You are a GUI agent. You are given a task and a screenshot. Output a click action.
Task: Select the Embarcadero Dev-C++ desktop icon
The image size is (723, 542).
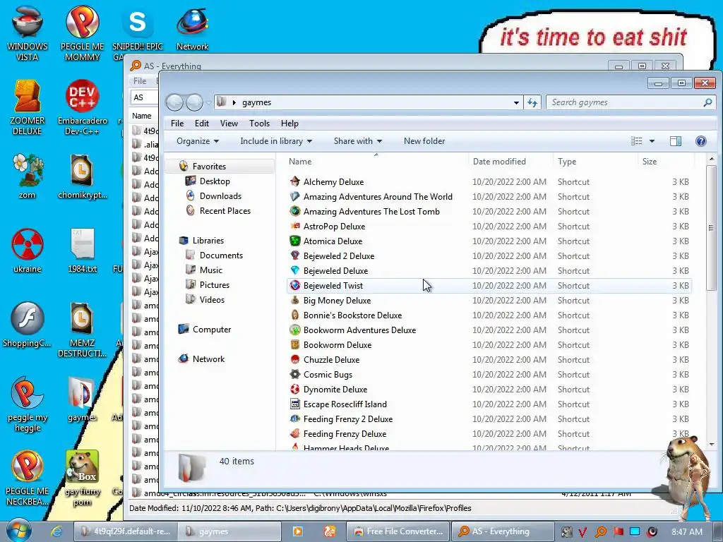[x=82, y=107]
